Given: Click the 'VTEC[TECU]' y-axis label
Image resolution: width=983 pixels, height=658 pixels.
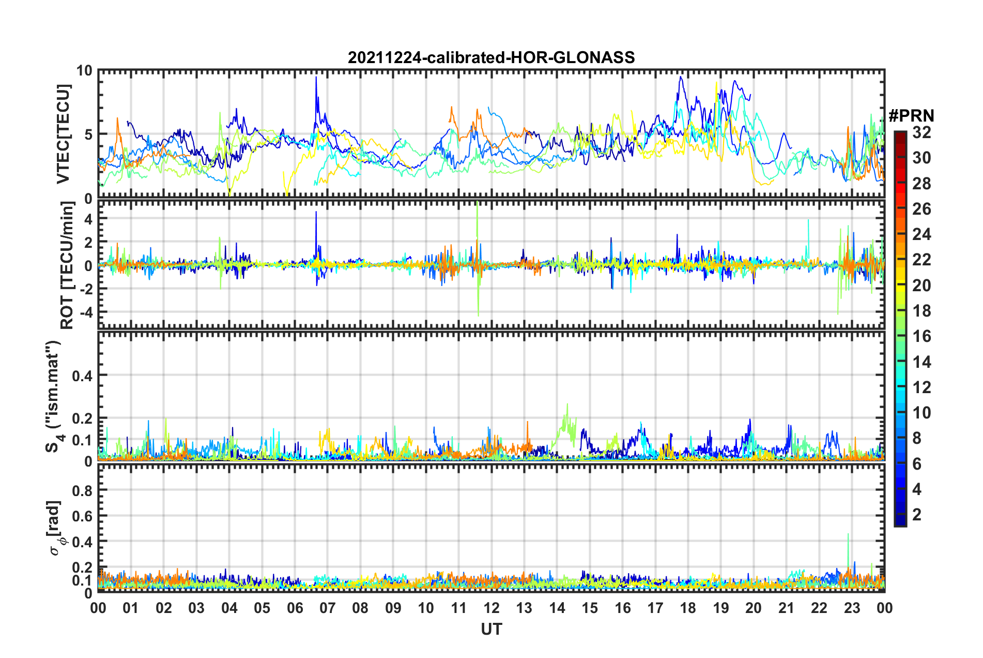Looking at the screenshot, I should click(x=63, y=134).
